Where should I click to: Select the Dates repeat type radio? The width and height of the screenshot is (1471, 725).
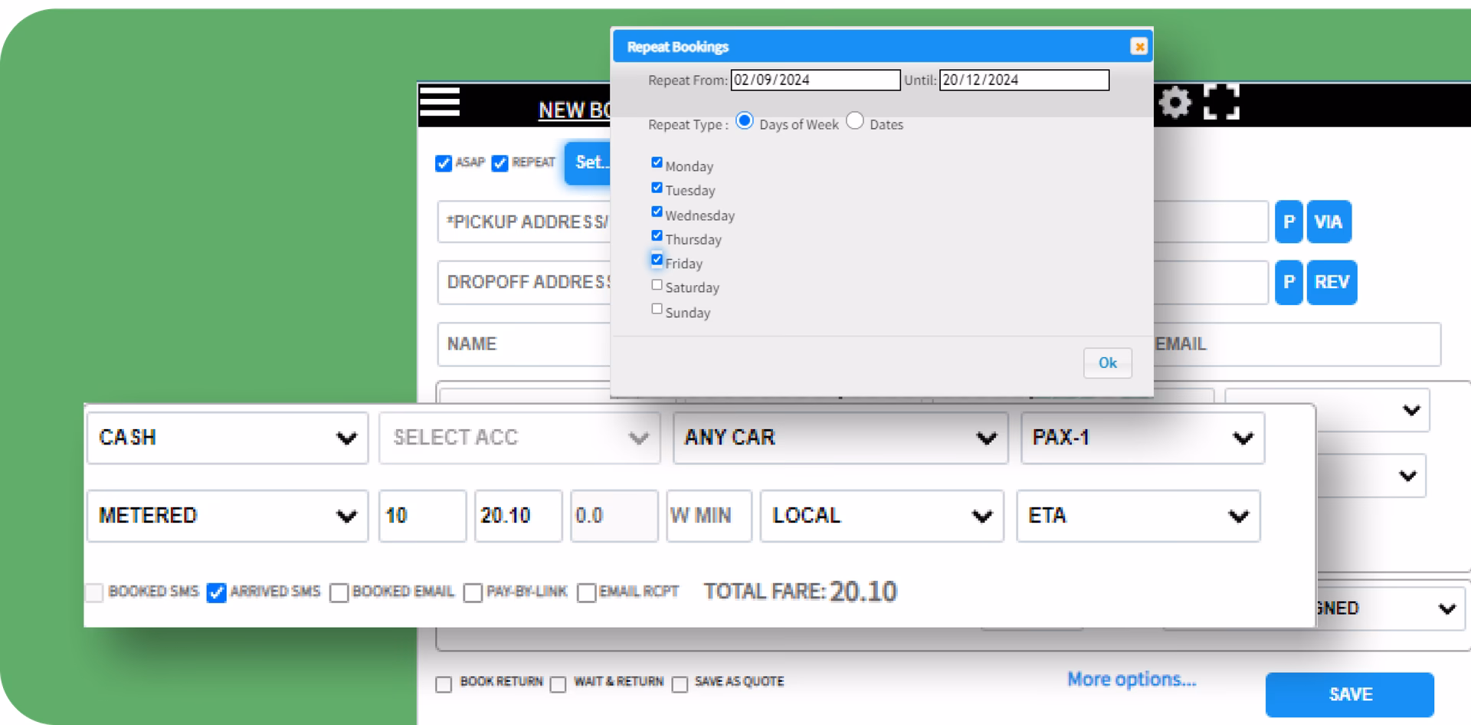(855, 122)
